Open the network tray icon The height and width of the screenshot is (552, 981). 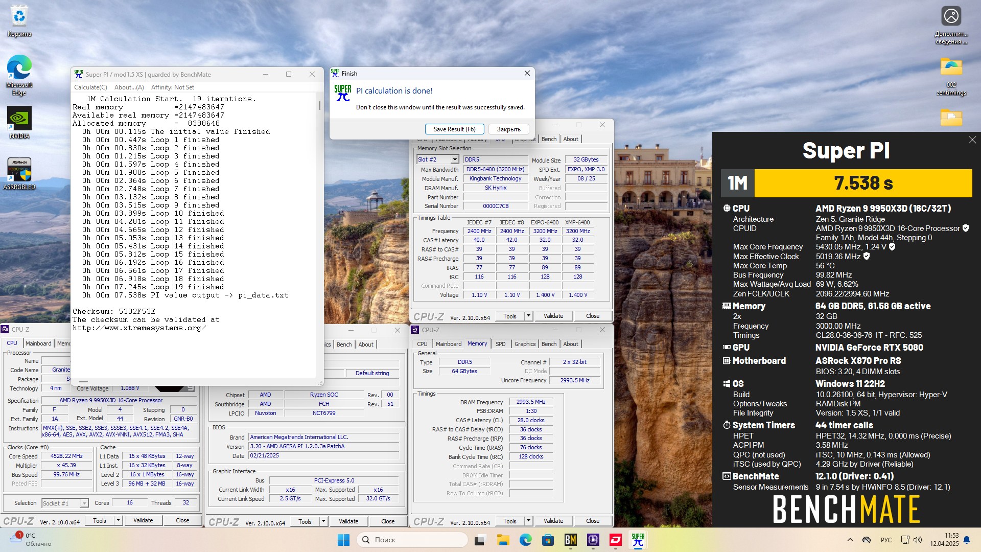[x=905, y=540]
